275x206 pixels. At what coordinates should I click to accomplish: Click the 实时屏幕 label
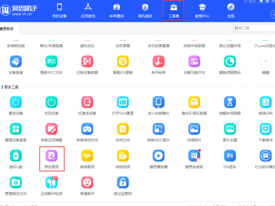click(123, 46)
